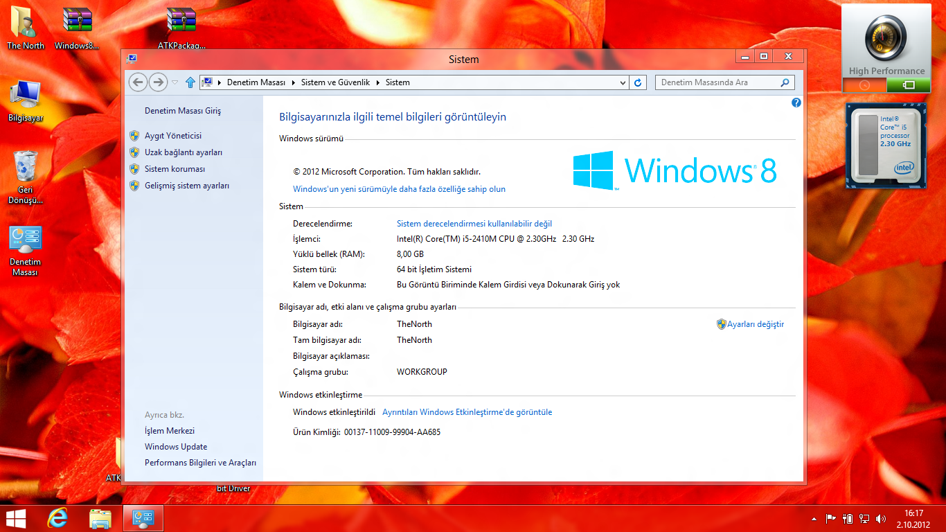Go up one level with the blue up arrow
The height and width of the screenshot is (532, 946).
pos(190,82)
